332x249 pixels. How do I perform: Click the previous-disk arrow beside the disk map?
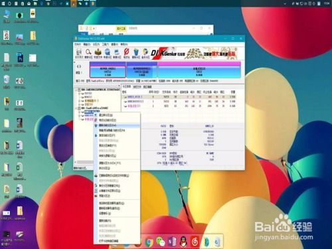[78, 66]
